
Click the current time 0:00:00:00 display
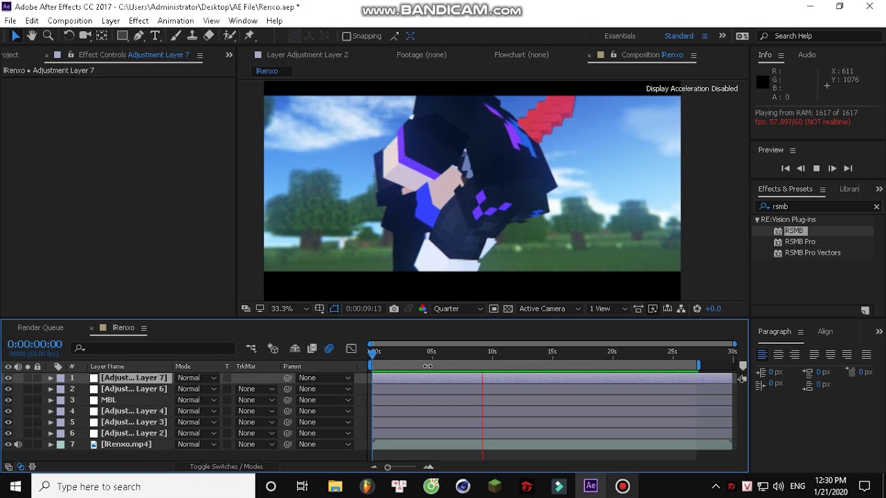(x=35, y=344)
